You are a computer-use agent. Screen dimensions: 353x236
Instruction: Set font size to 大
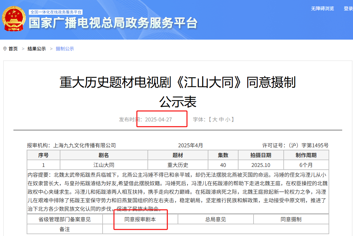[215, 119]
